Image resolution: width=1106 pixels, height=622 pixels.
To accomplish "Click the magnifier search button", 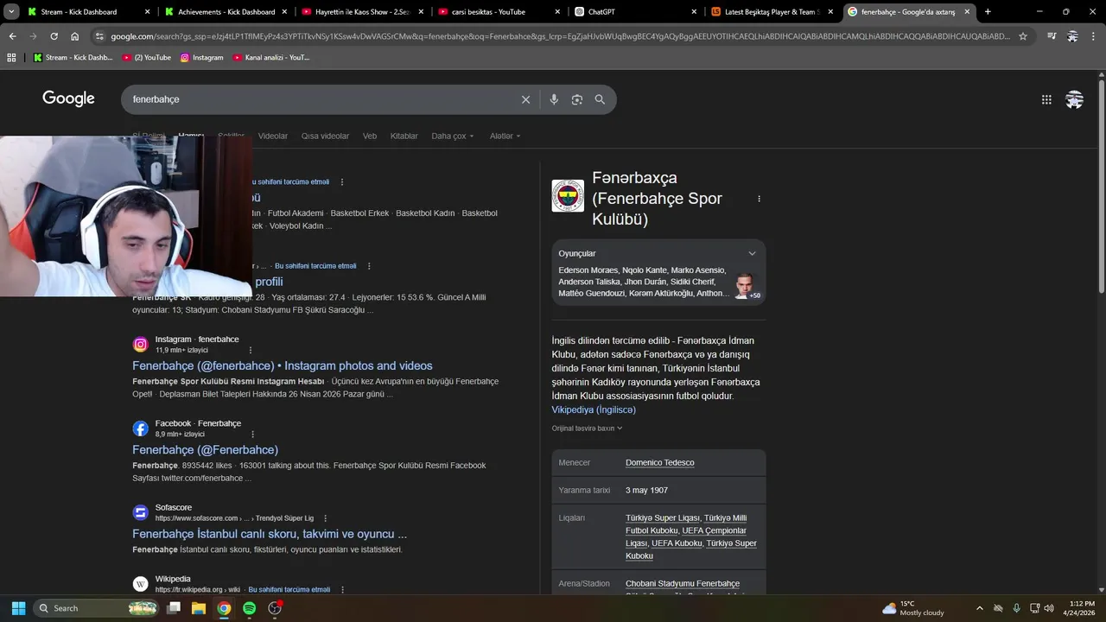I will 600,99.
